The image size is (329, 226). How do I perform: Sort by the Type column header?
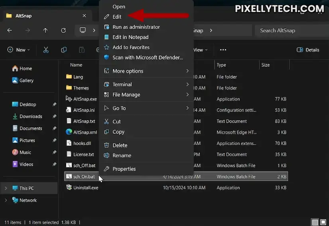[221, 65]
